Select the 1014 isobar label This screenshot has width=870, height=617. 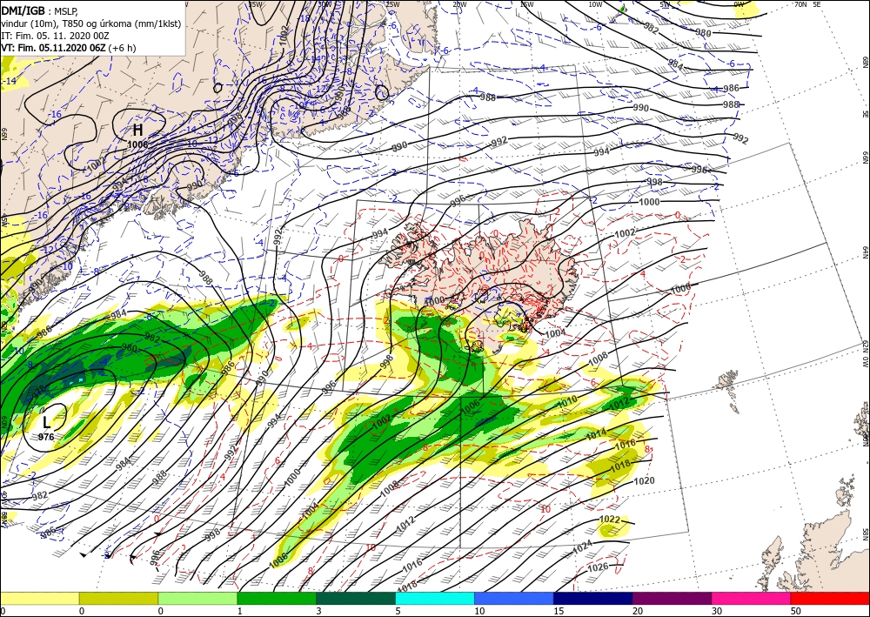coord(597,434)
